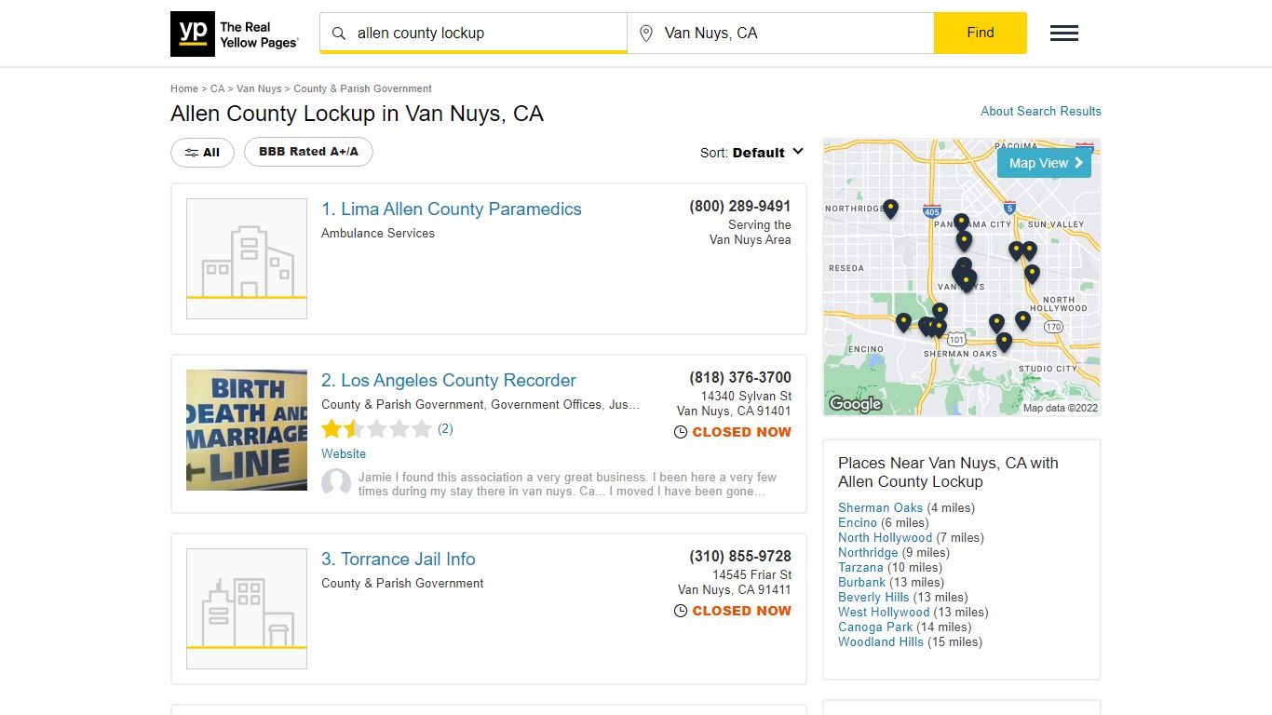Open Lima Allen County Paramedics listing
Screen dimensions: 1272x715
pyautogui.click(x=452, y=209)
